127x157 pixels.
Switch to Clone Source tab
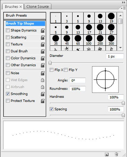[x=38, y=7]
